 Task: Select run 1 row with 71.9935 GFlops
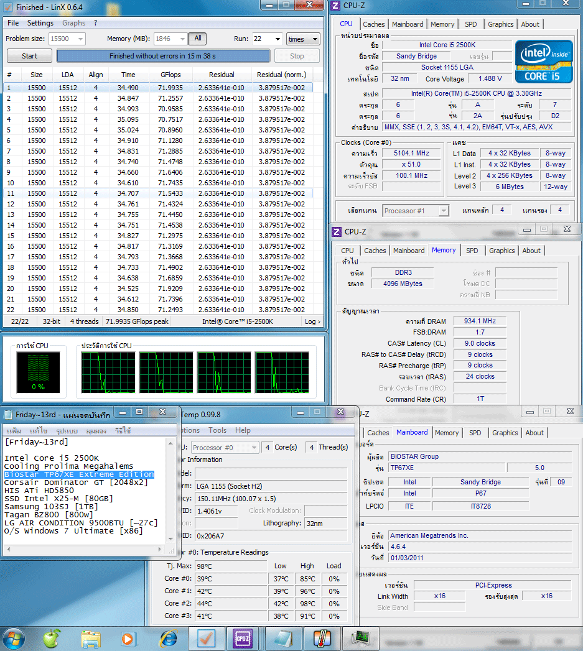coord(158,88)
